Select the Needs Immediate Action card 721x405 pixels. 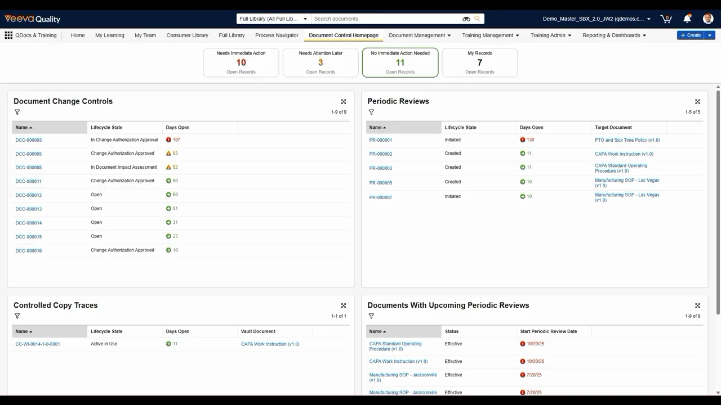[x=241, y=62]
